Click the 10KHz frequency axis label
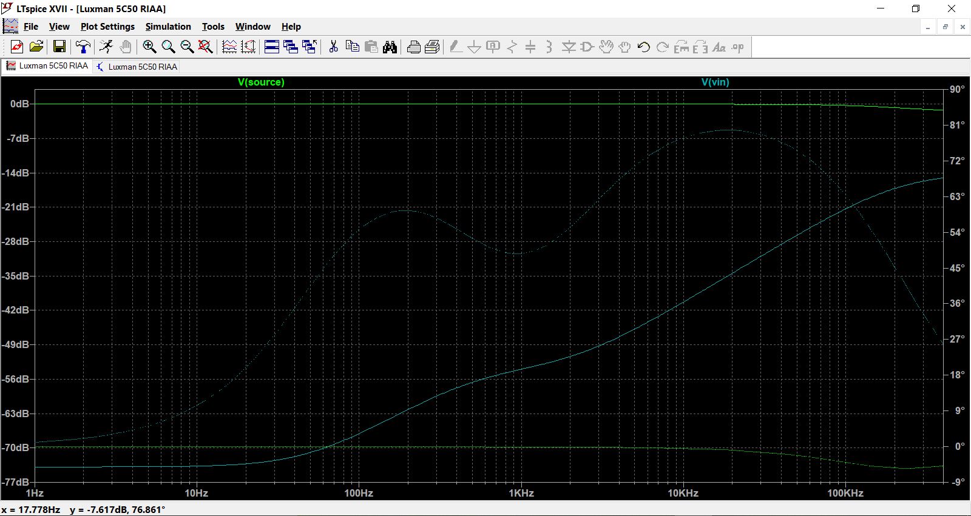This screenshot has height=516, width=971. [x=683, y=493]
